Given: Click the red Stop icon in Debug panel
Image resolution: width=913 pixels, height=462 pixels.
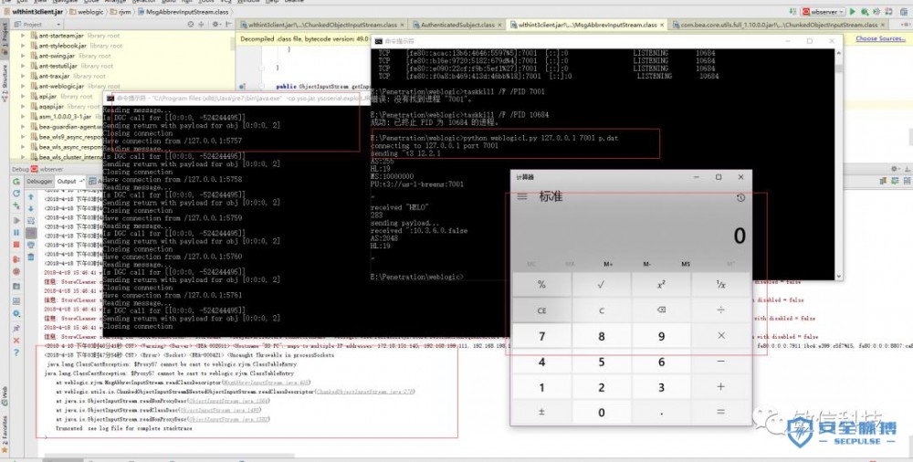Looking at the screenshot, I should [x=16, y=246].
